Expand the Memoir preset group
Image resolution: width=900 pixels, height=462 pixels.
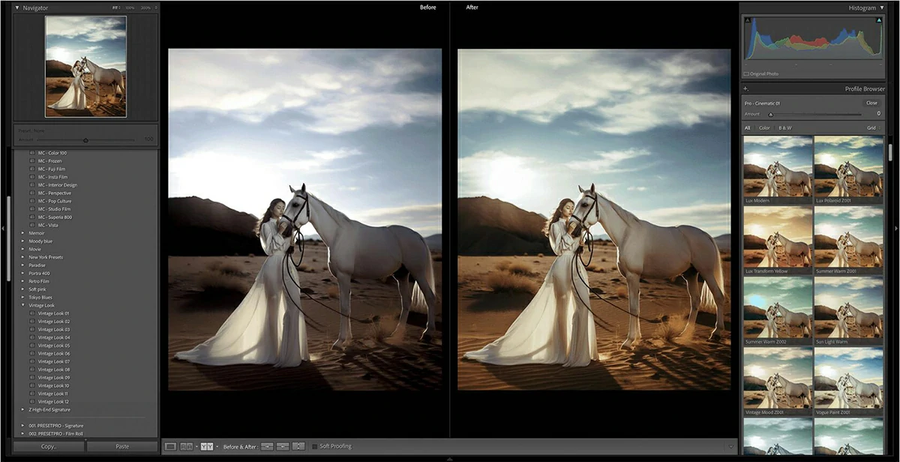pyautogui.click(x=22, y=233)
